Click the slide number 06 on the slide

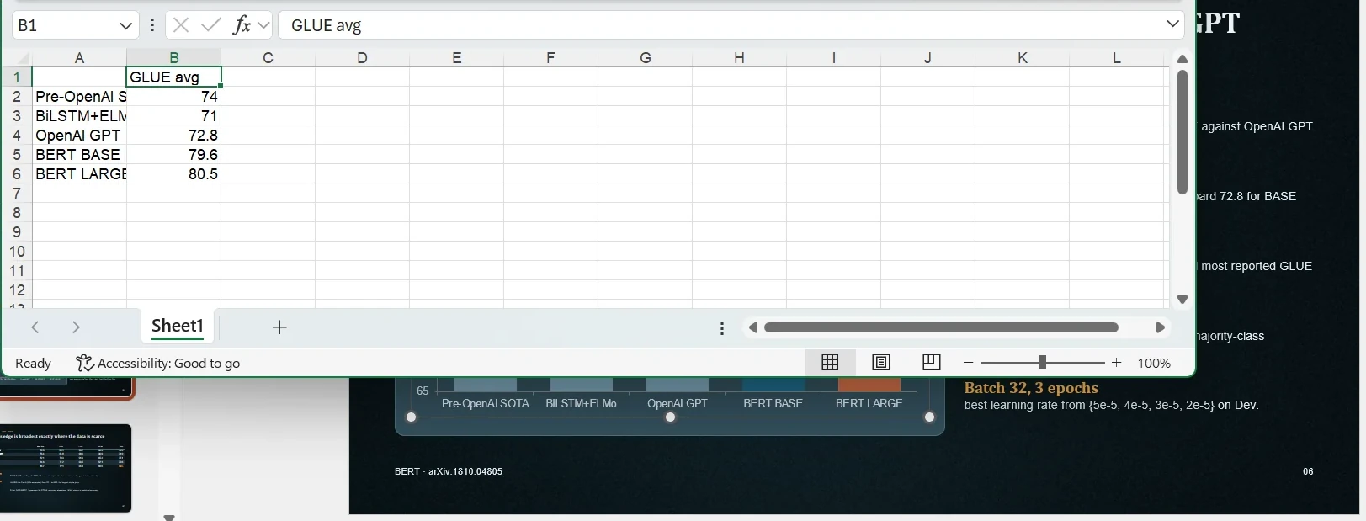point(1308,471)
